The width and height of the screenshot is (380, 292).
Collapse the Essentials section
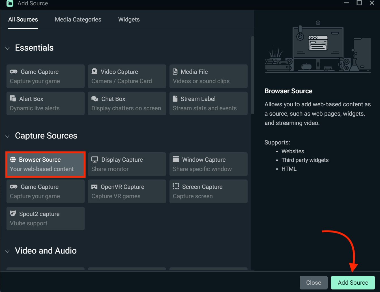(x=7, y=48)
